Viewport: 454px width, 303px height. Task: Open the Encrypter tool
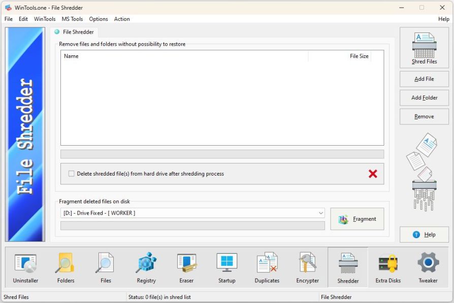point(308,267)
